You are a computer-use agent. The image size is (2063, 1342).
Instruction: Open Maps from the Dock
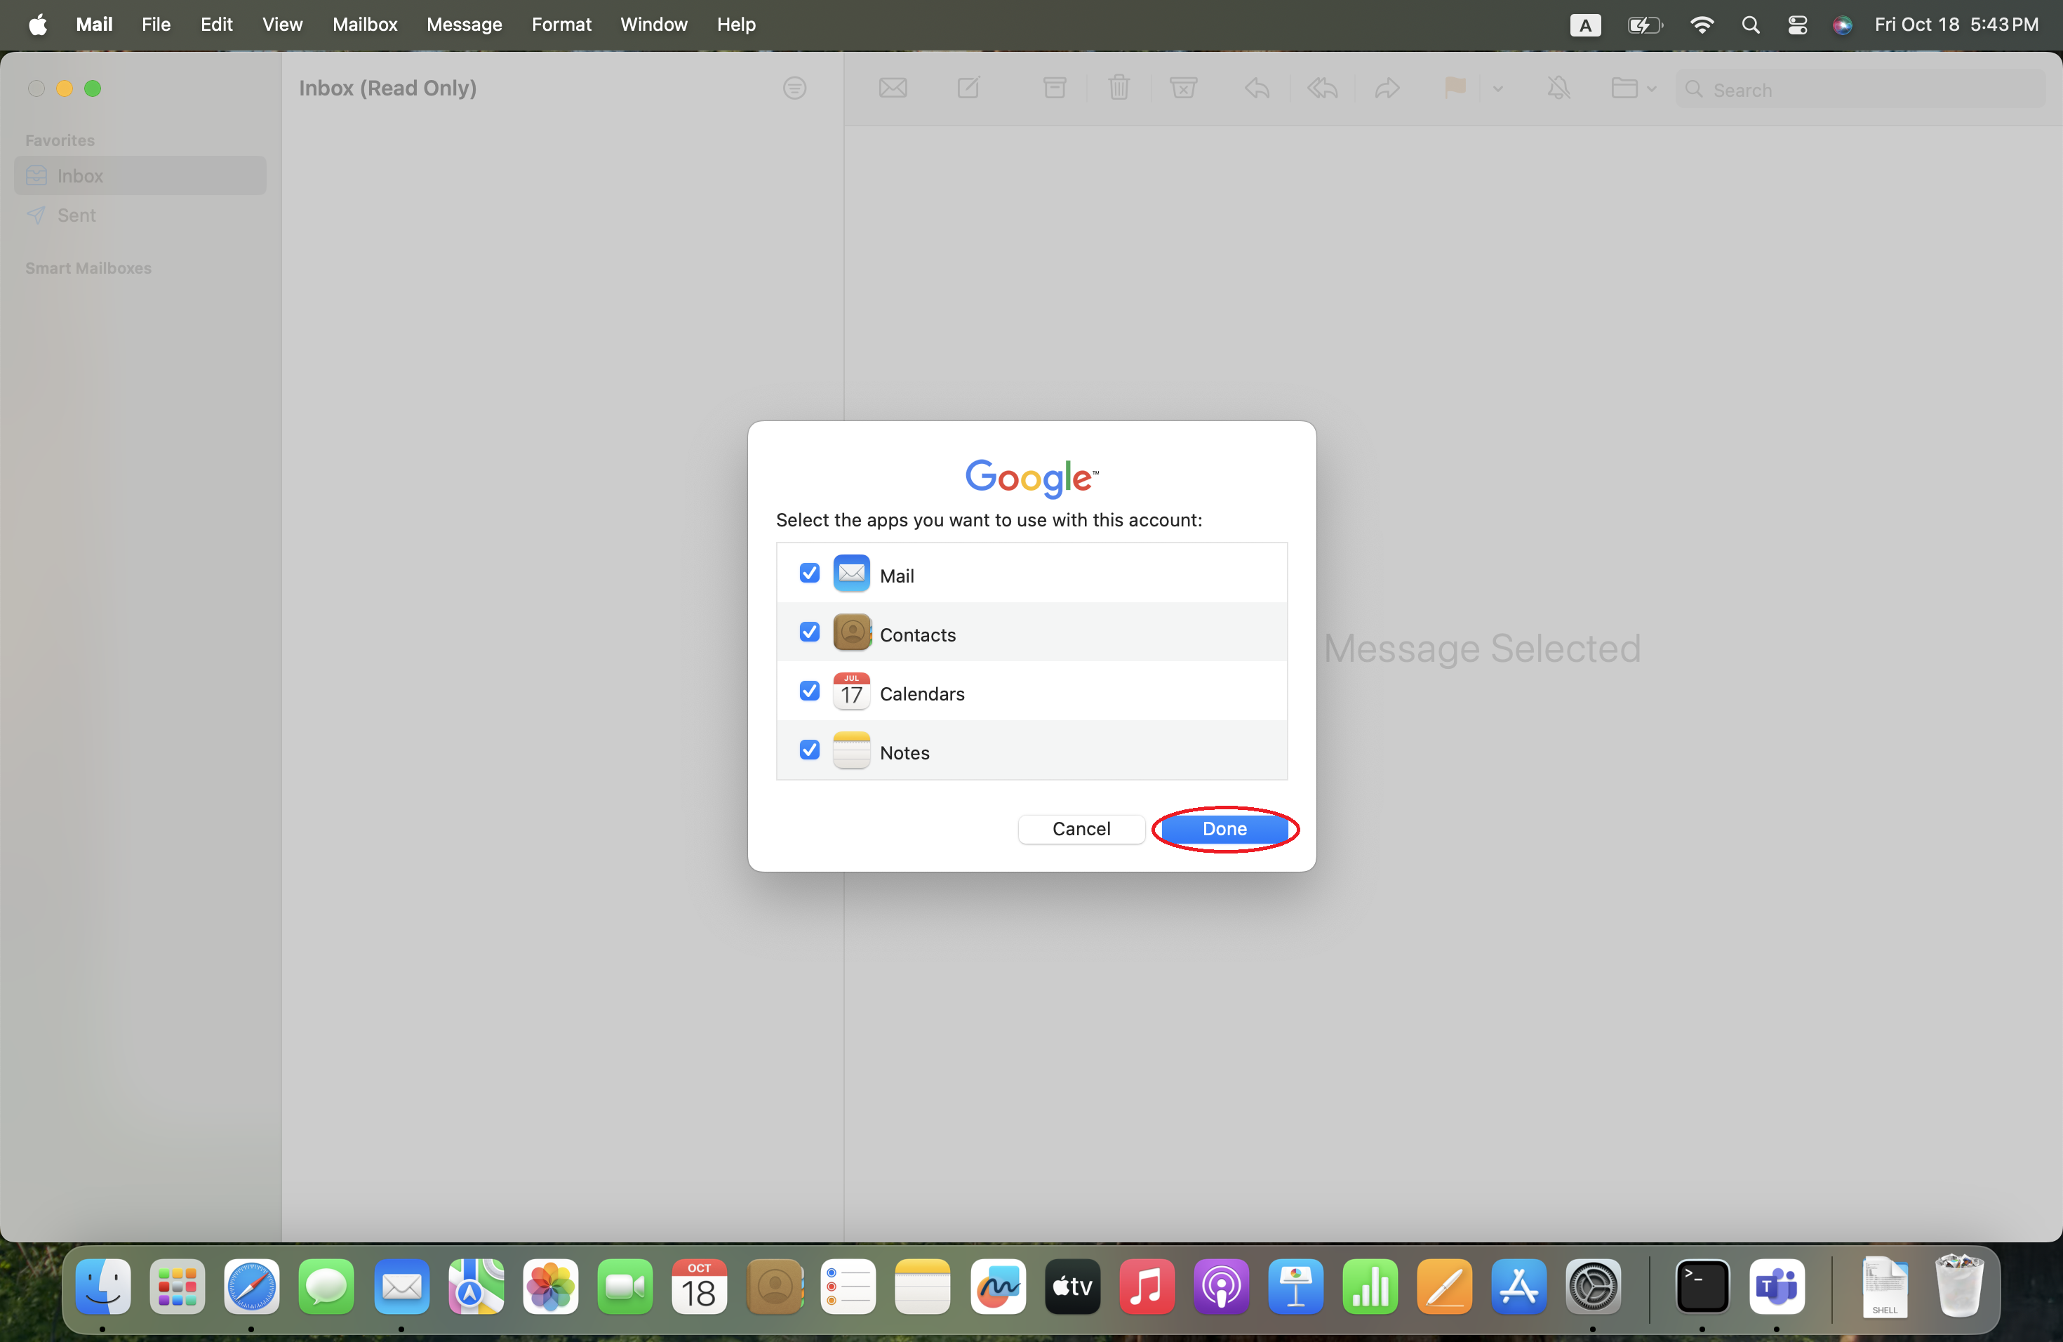tap(475, 1287)
